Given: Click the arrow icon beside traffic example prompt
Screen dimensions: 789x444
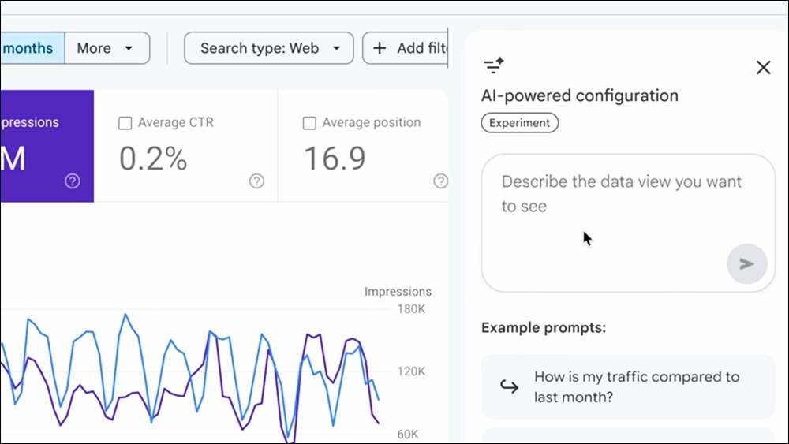Looking at the screenshot, I should point(509,386).
